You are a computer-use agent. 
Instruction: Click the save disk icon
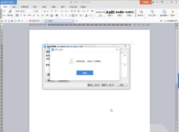[5, 21]
